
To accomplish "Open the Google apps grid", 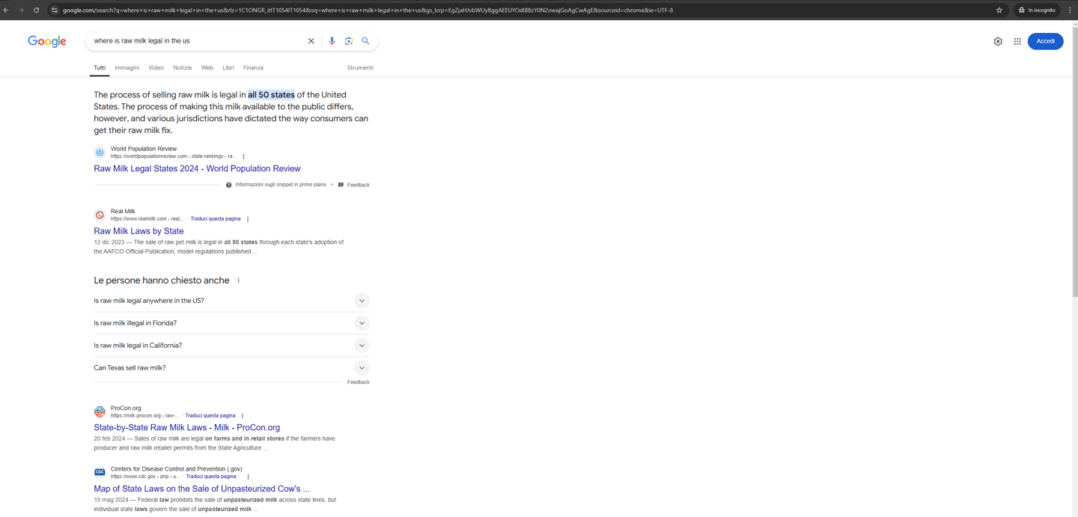I will (x=1017, y=41).
